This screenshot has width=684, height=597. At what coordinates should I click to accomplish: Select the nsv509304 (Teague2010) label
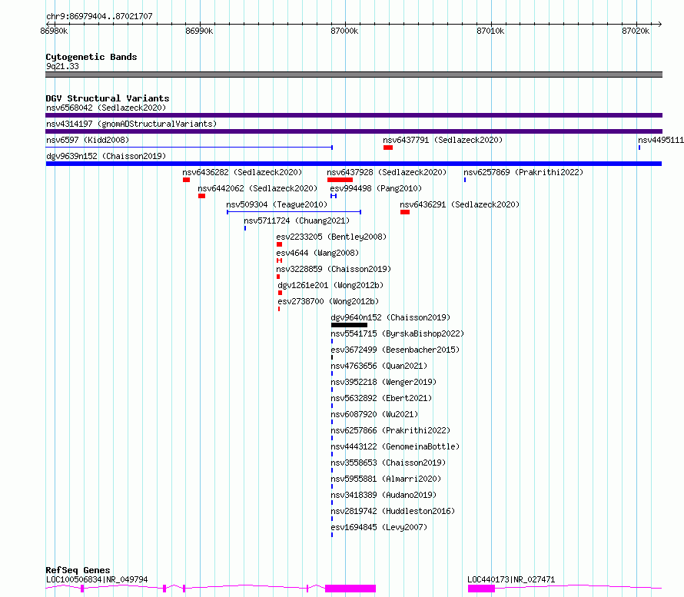pos(277,204)
